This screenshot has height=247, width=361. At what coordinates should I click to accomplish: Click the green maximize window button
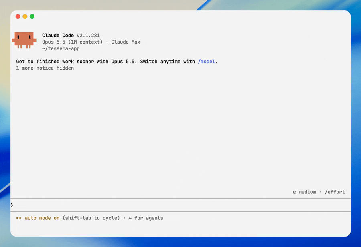(x=32, y=16)
